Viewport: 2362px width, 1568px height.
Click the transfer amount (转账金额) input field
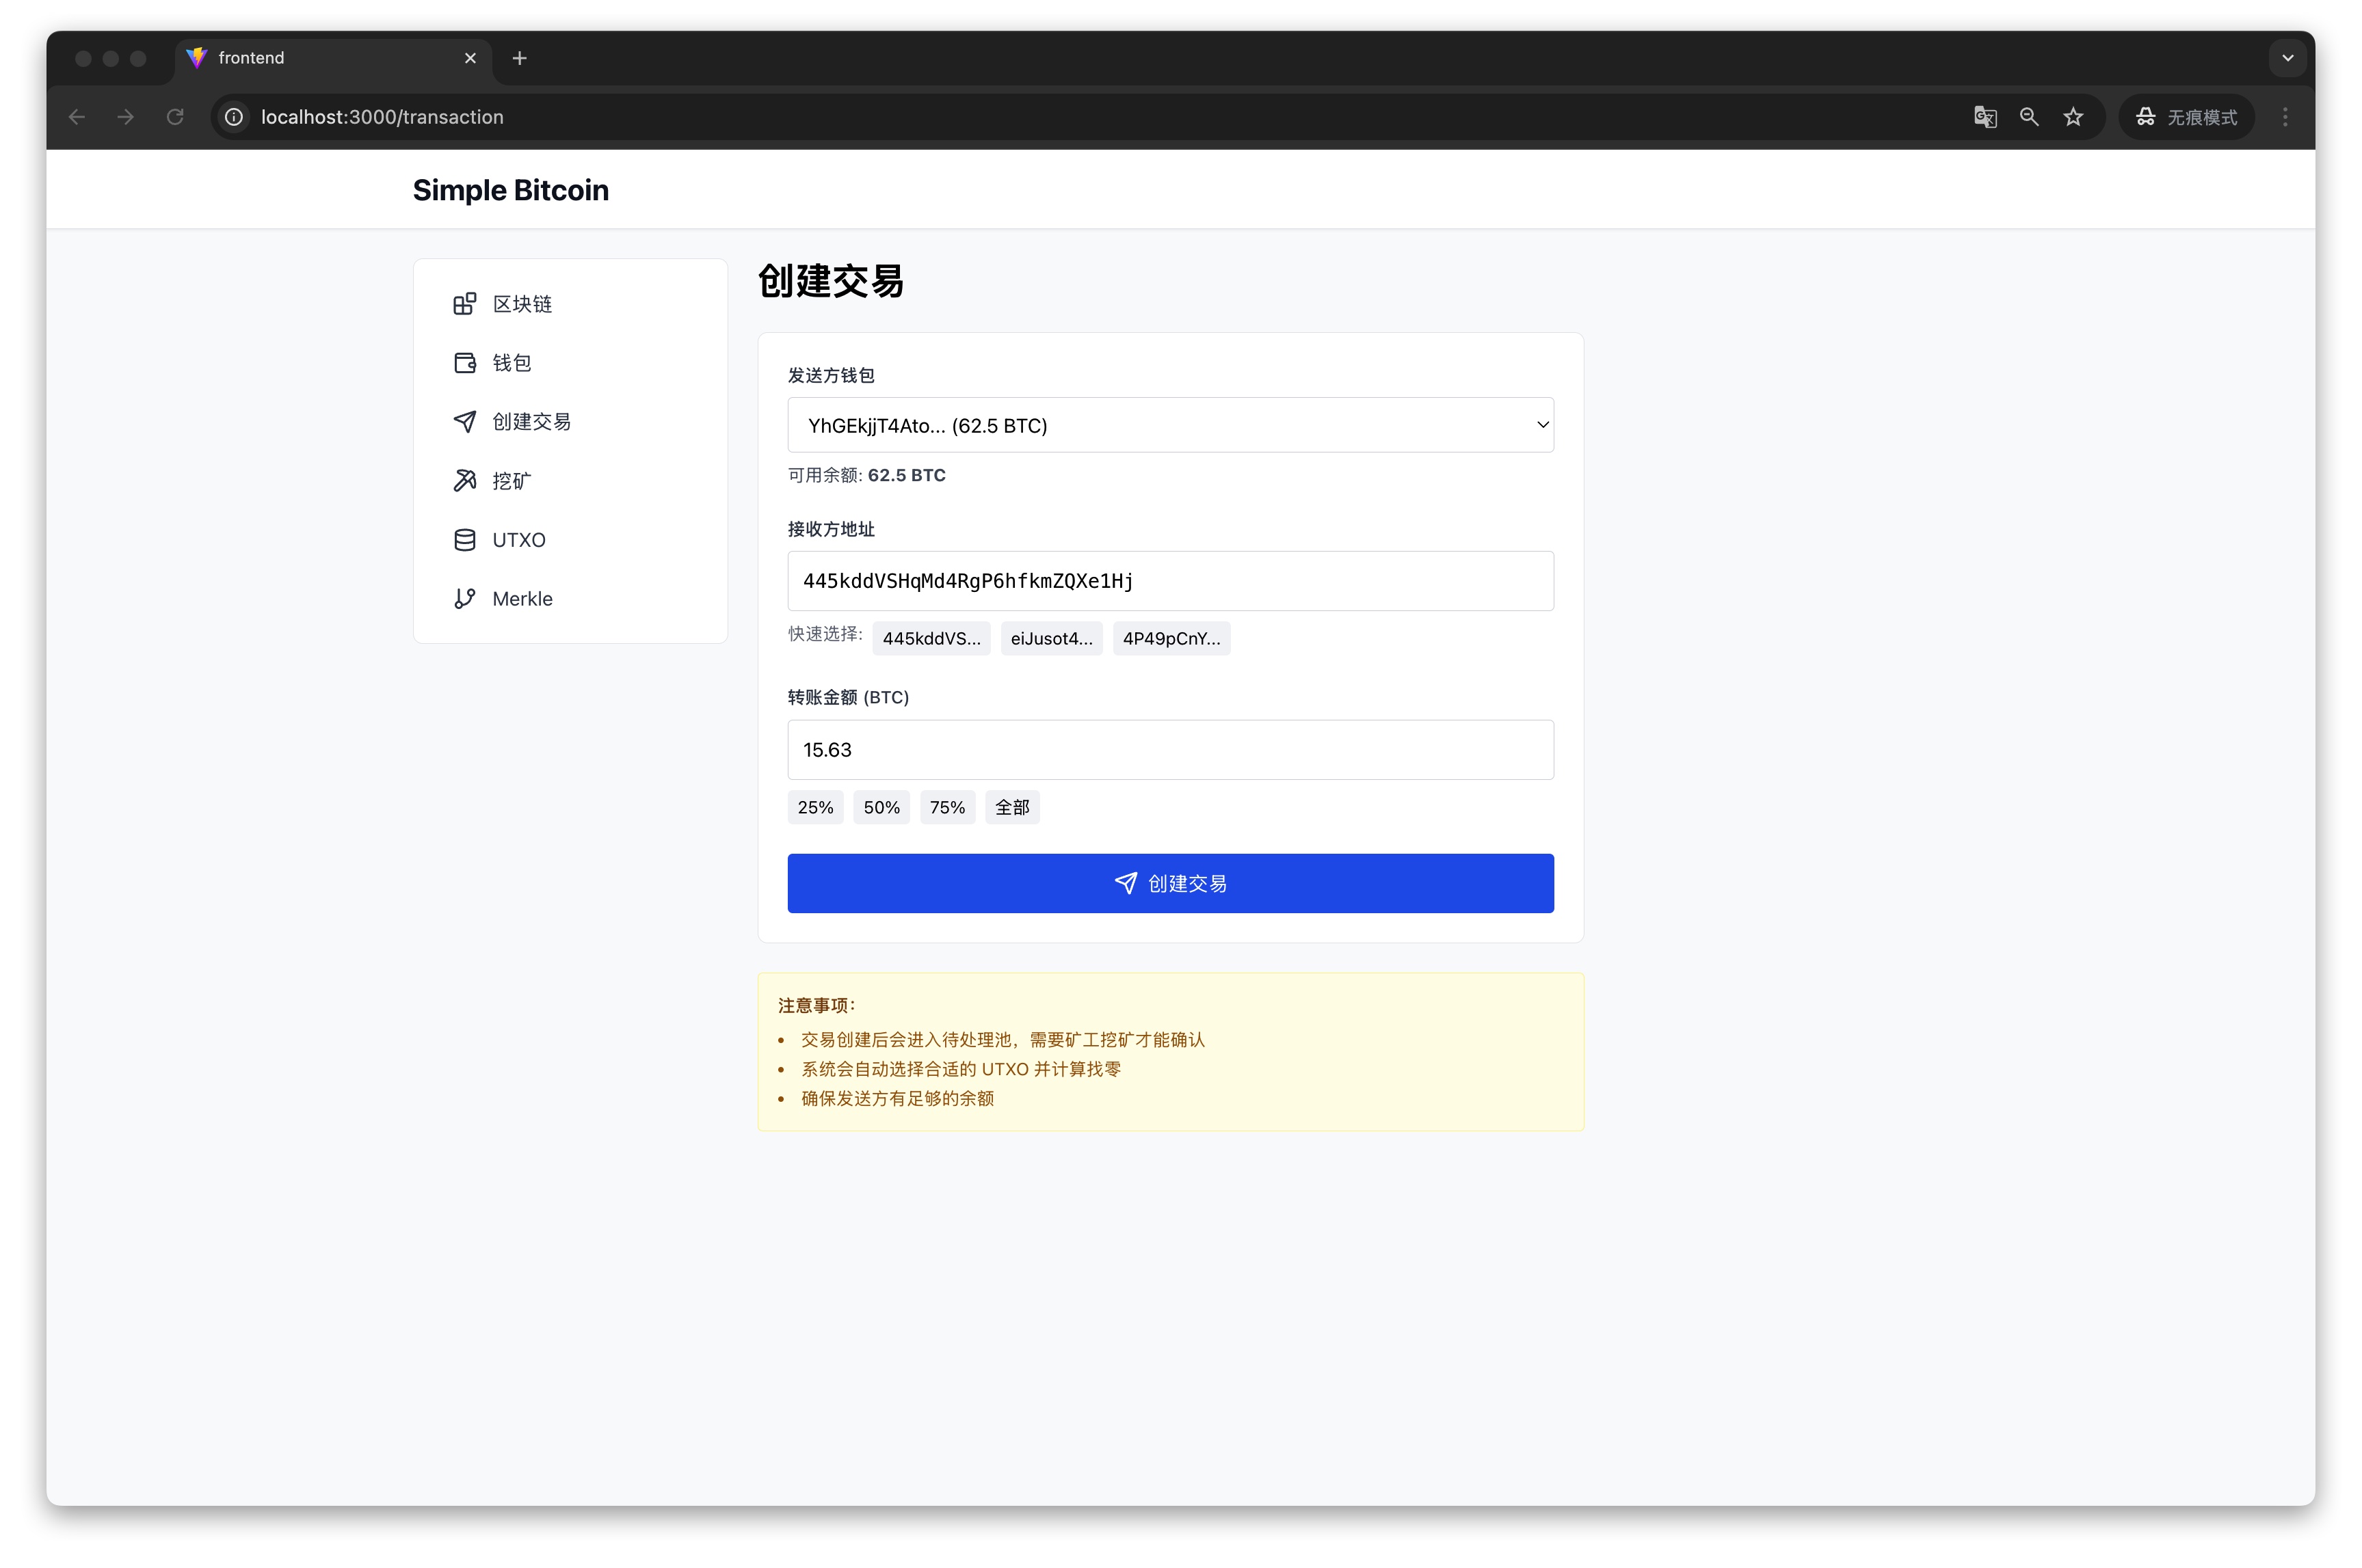click(1169, 750)
